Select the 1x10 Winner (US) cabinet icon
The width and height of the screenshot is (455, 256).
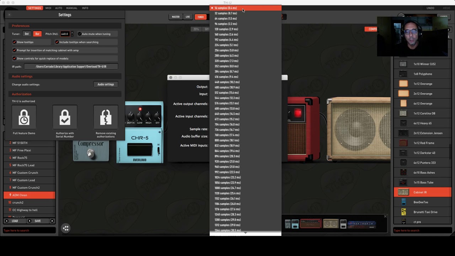tap(403, 64)
